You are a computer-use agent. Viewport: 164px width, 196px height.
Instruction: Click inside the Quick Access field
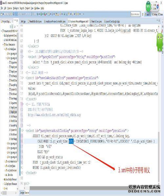click(135, 14)
